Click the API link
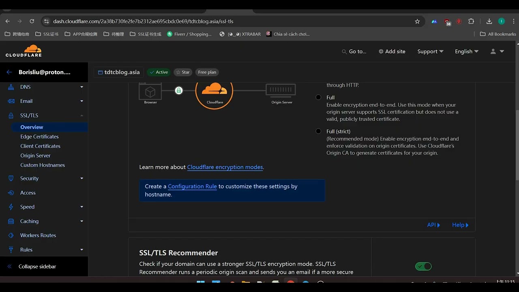This screenshot has height=292, width=519. click(433, 225)
